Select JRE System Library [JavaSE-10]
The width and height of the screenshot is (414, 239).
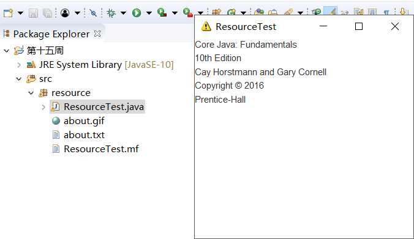[x=106, y=65]
